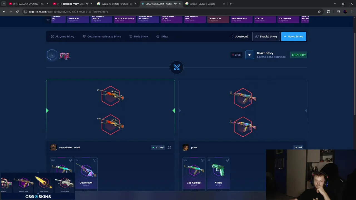Viewport: 356px width, 200px height.
Task: Click the ICE COALED drop tile
Action: (288, 19)
